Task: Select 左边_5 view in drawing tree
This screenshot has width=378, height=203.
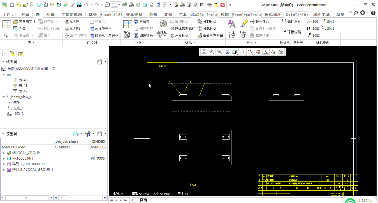Action: (15, 108)
